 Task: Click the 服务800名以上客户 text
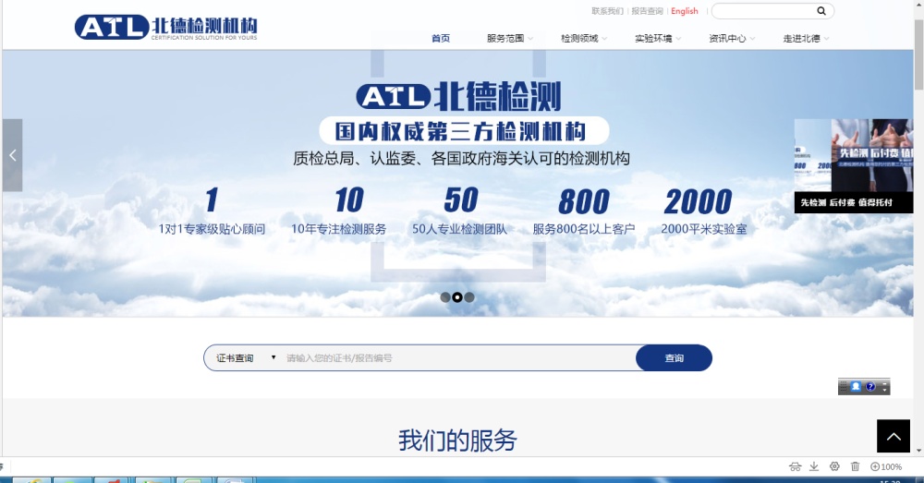[x=584, y=229]
